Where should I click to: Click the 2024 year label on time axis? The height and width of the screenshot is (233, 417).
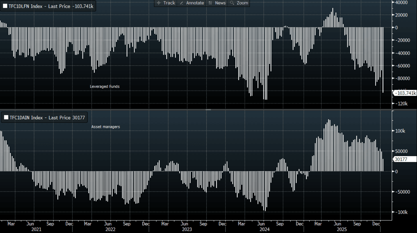[265, 229]
